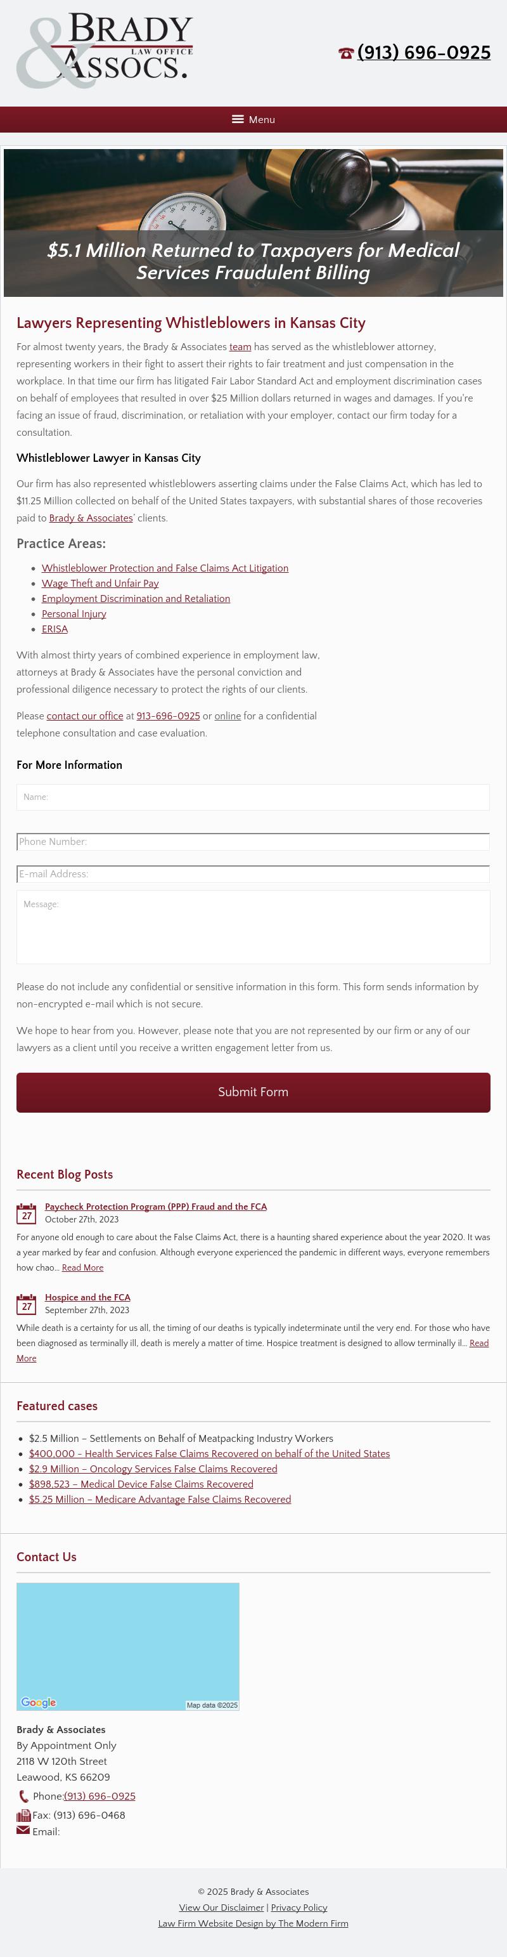Click the E-mail Address field

click(x=253, y=874)
